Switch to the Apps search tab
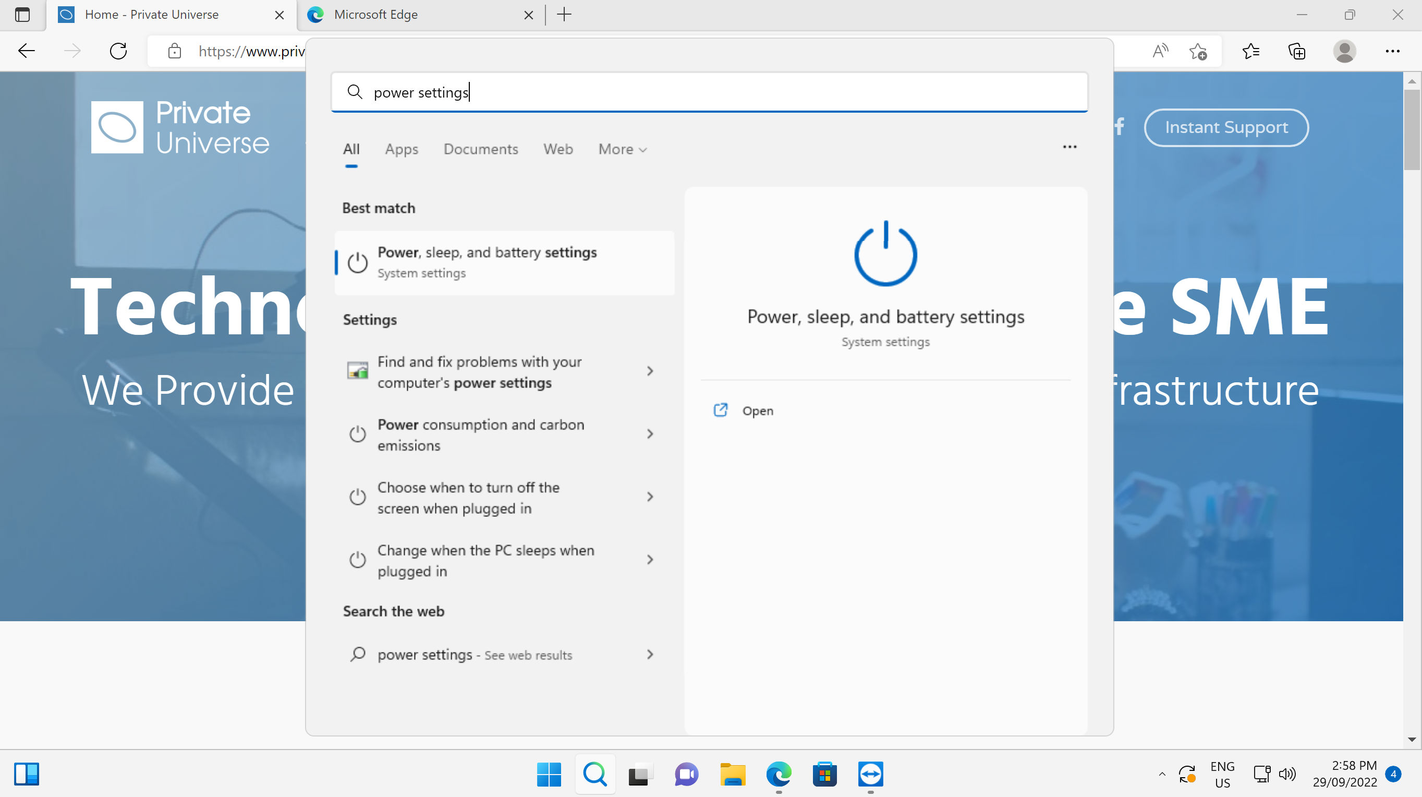This screenshot has width=1422, height=797. (x=402, y=149)
